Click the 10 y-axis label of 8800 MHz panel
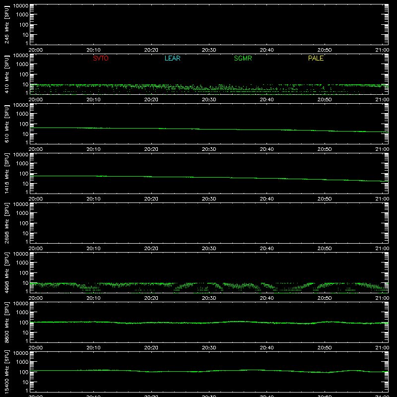The height and width of the screenshot is (397, 397). click(x=26, y=332)
